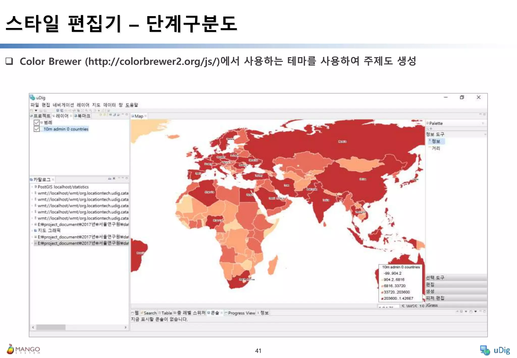Toggle the 10m admin 0 countries checkbox
This screenshot has width=517, height=358.
click(x=37, y=129)
